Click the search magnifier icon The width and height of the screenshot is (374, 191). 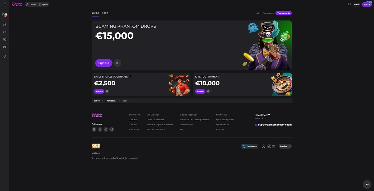pos(349,4)
